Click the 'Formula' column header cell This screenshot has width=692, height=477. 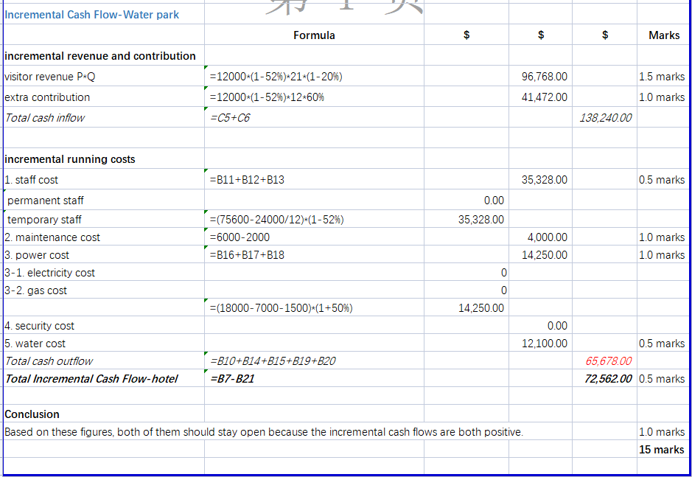(x=314, y=35)
